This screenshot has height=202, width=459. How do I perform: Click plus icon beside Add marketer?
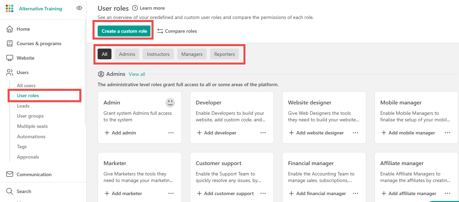pos(107,193)
